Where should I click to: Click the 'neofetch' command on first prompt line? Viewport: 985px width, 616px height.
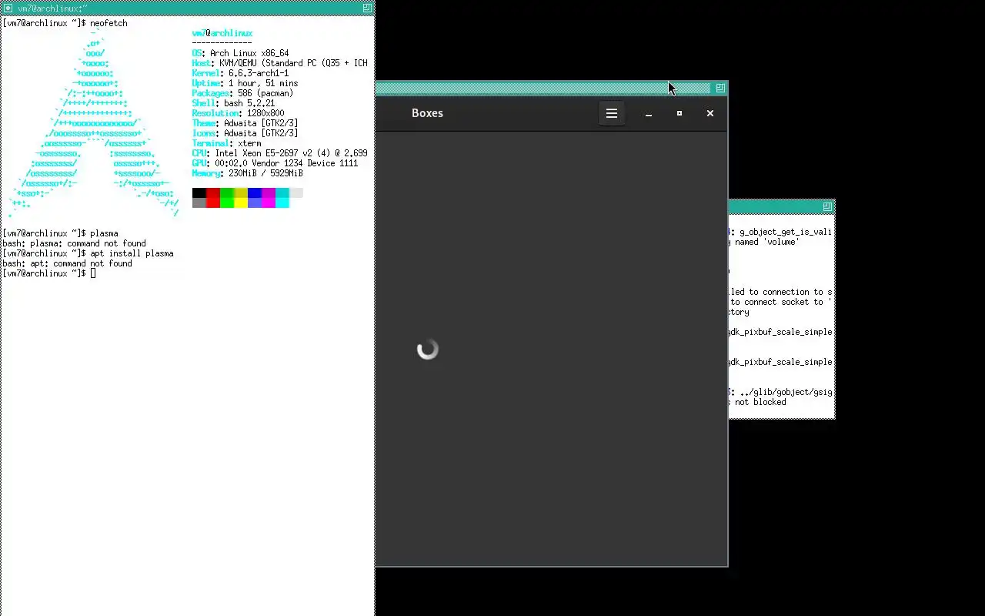pyautogui.click(x=109, y=23)
